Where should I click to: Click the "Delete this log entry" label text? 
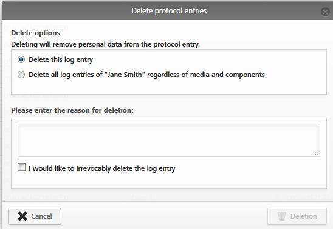pyautogui.click(x=61, y=60)
